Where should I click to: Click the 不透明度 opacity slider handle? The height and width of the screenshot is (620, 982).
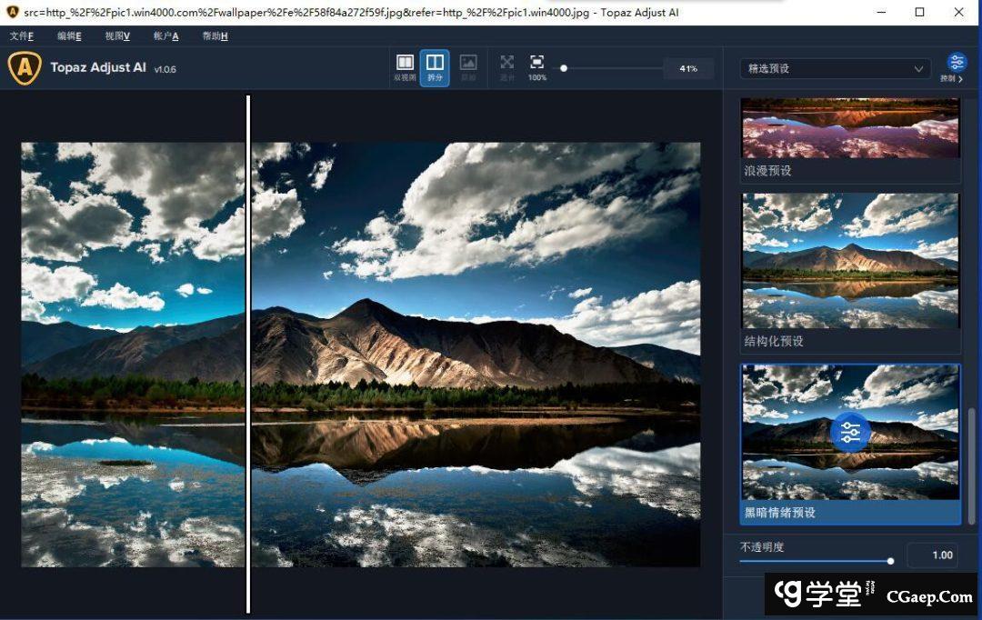click(x=890, y=561)
